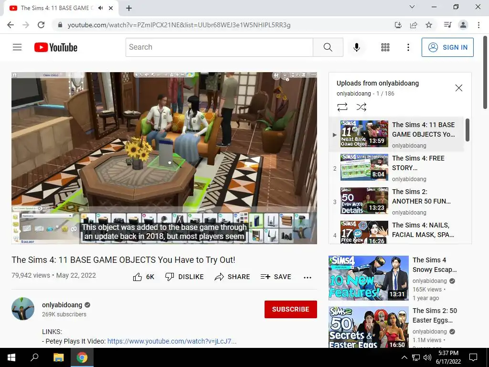Viewport: 489px width, 367px height.
Task: Play The Sims 2: ANOTHER 50 FUN video
Action: pyautogui.click(x=397, y=201)
